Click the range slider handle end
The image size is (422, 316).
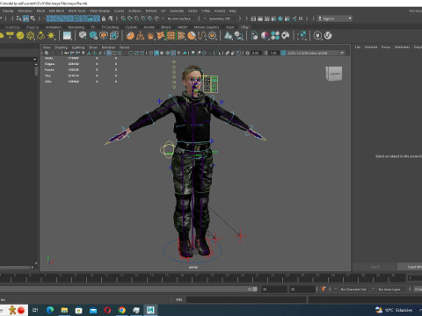click(255, 289)
